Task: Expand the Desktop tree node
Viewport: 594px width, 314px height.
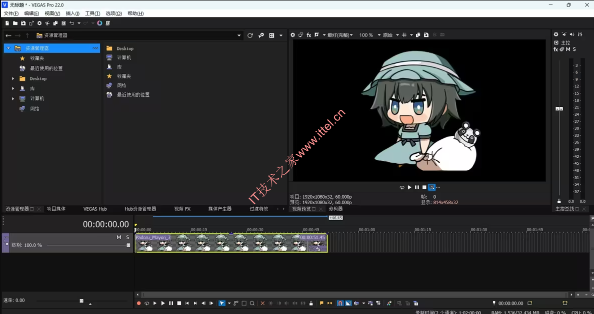Action: [13, 79]
